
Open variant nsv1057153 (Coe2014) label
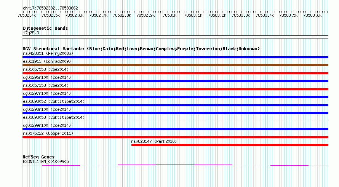pyautogui.click(x=46, y=85)
